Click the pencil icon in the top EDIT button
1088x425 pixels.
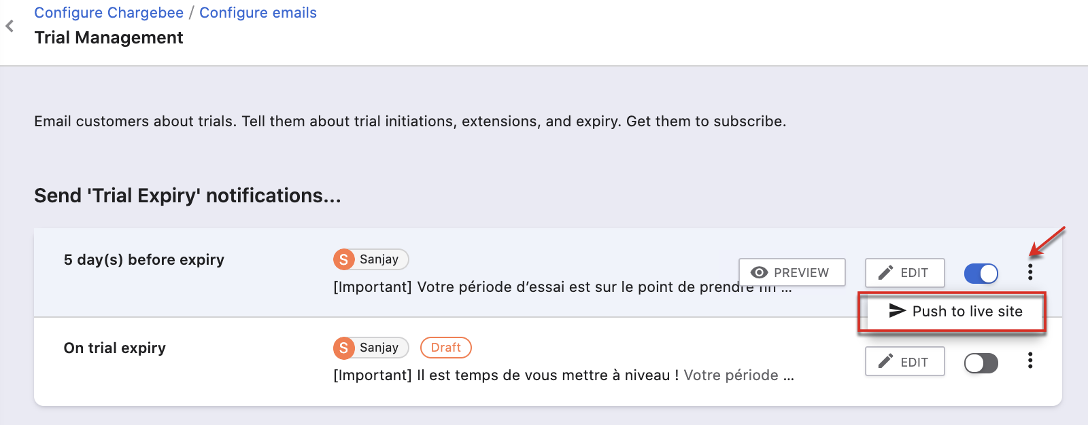tap(885, 272)
